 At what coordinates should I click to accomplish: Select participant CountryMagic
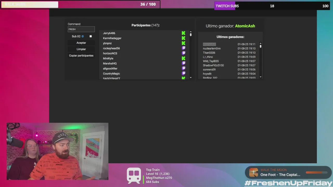(x=111, y=74)
